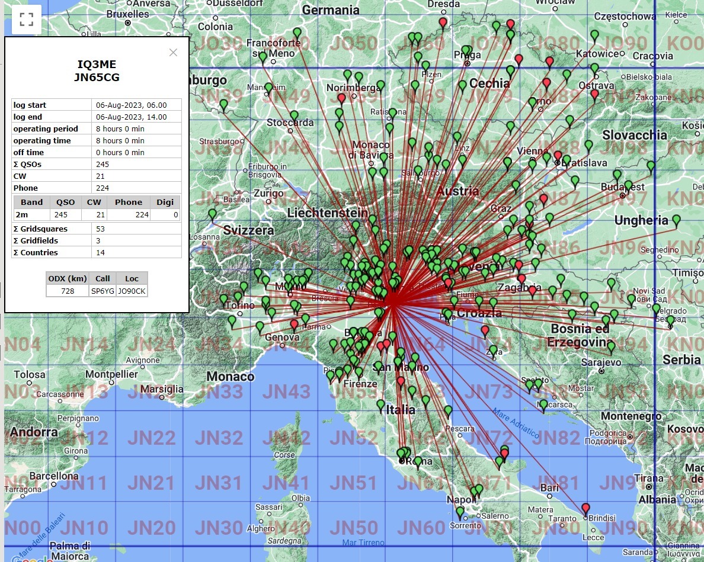Click the Band column header

(x=32, y=203)
